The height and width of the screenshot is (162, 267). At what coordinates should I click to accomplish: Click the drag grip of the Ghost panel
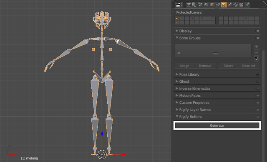click(257, 82)
